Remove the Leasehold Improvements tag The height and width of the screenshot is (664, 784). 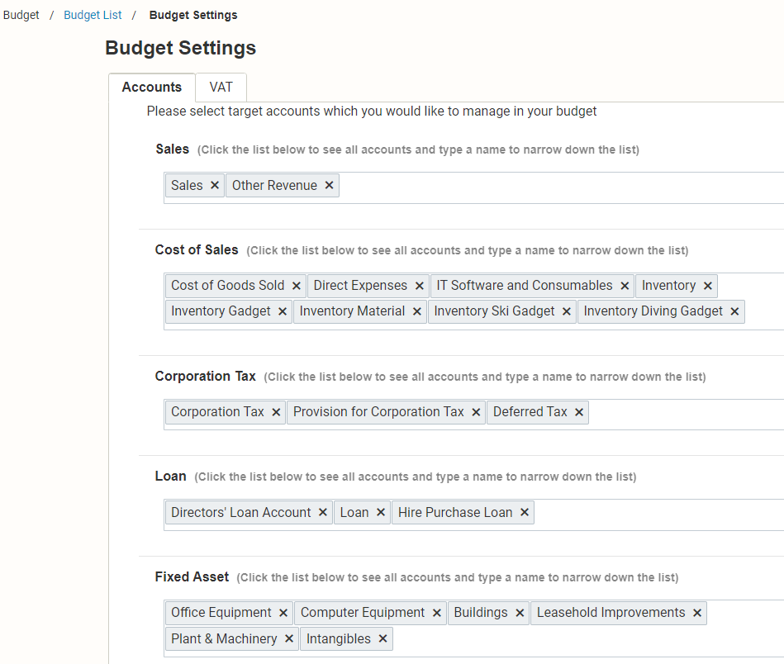pos(697,613)
